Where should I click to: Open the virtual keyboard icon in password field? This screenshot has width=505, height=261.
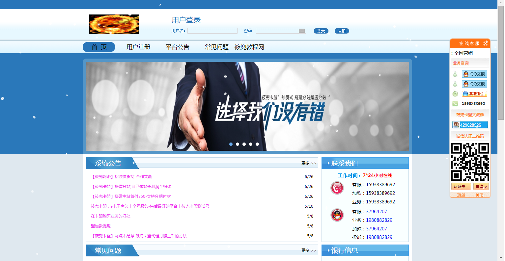302,31
